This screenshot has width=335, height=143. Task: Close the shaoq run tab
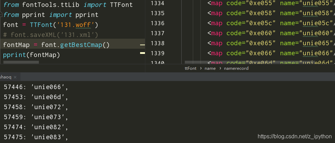[15, 77]
